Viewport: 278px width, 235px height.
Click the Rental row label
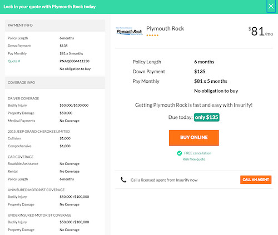click(x=13, y=172)
